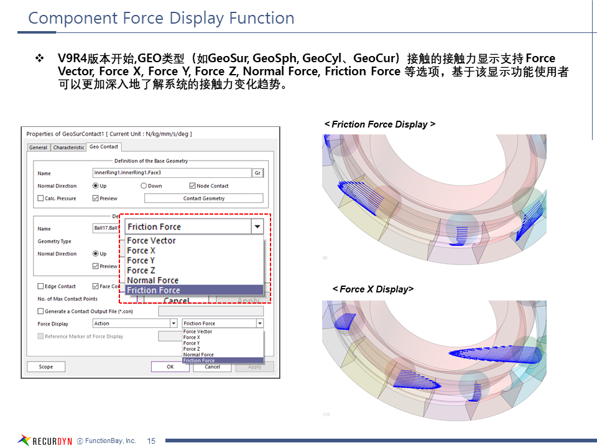Toggle the Node Contact checkbox
Image resolution: width=597 pixels, height=448 pixels.
[x=192, y=186]
